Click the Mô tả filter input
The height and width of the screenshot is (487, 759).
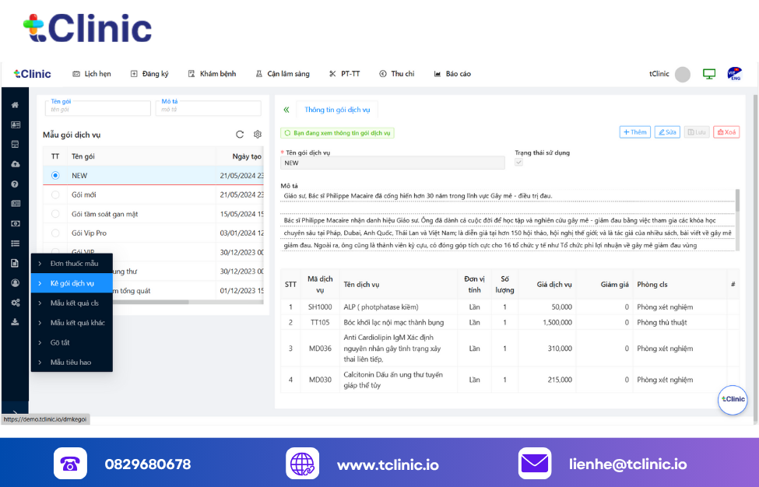pos(209,109)
